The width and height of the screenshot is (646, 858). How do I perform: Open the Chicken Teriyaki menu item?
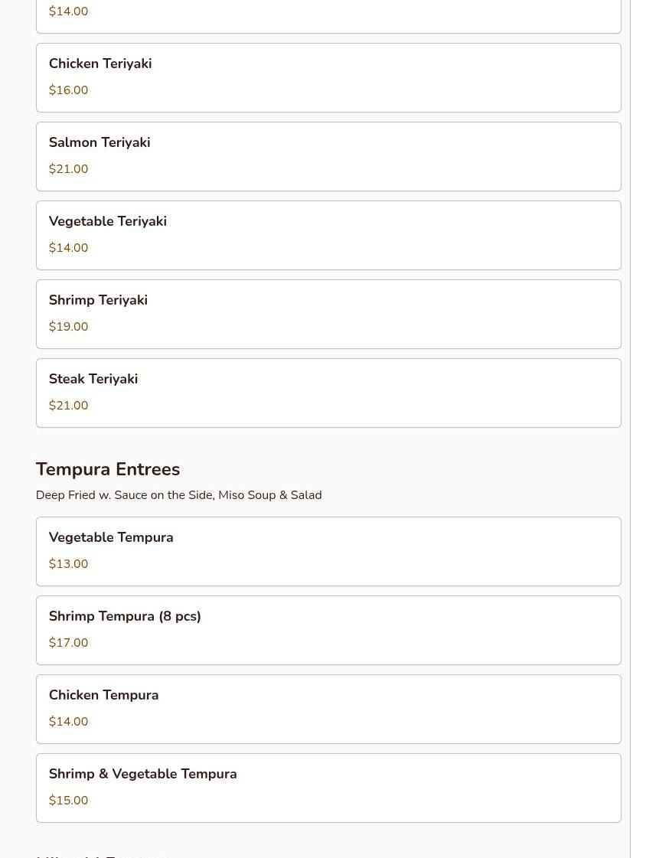[x=328, y=78]
